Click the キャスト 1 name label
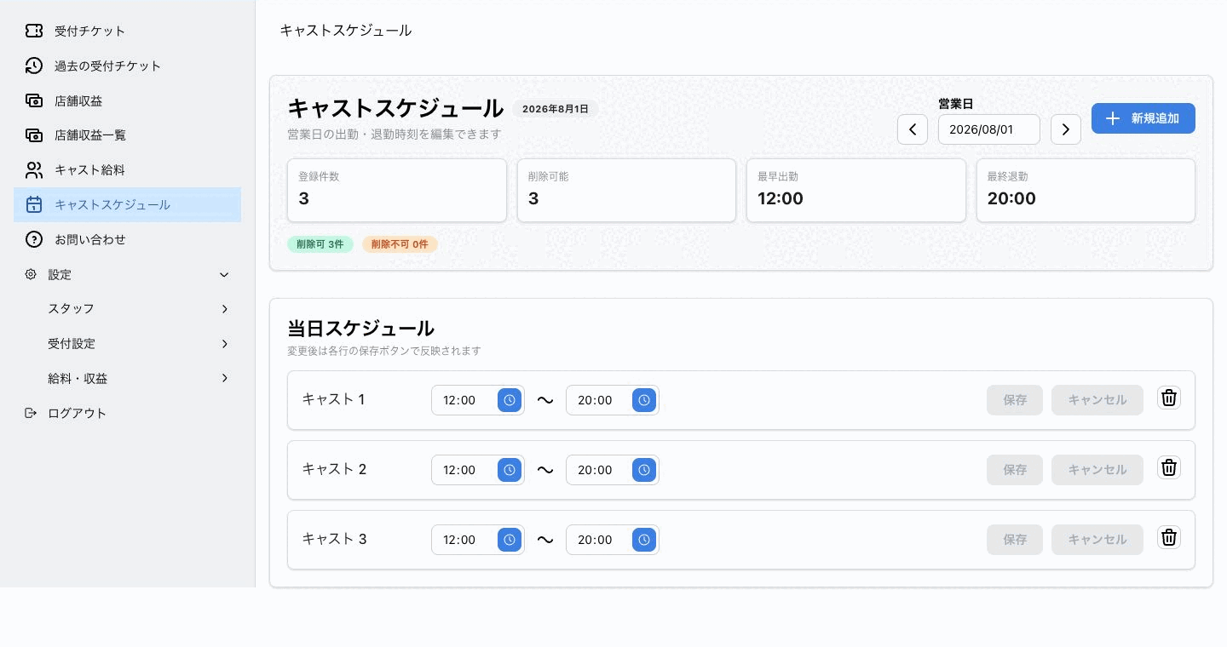Screen dimensions: 1227x647 [334, 399]
